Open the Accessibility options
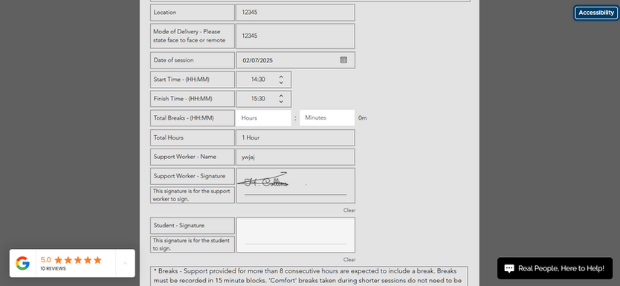The width and height of the screenshot is (620, 286). (x=596, y=13)
